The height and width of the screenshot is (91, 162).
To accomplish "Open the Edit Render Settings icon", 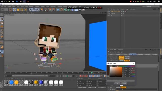I will 53,10.
